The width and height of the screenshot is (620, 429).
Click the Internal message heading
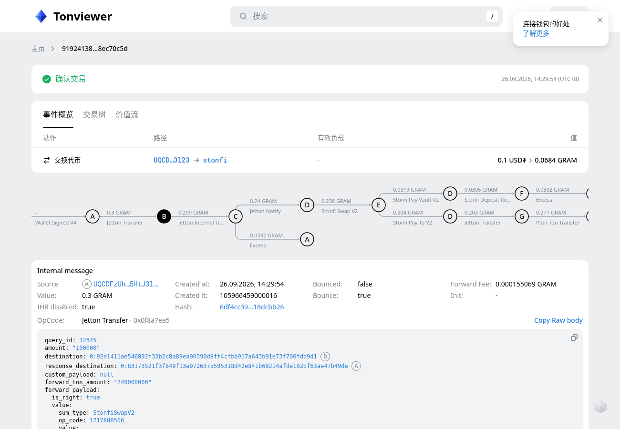(x=65, y=271)
